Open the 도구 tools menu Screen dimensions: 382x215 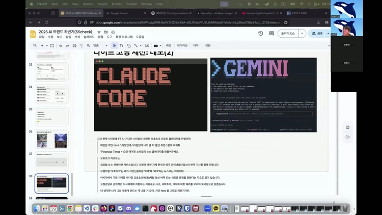(x=110, y=37)
